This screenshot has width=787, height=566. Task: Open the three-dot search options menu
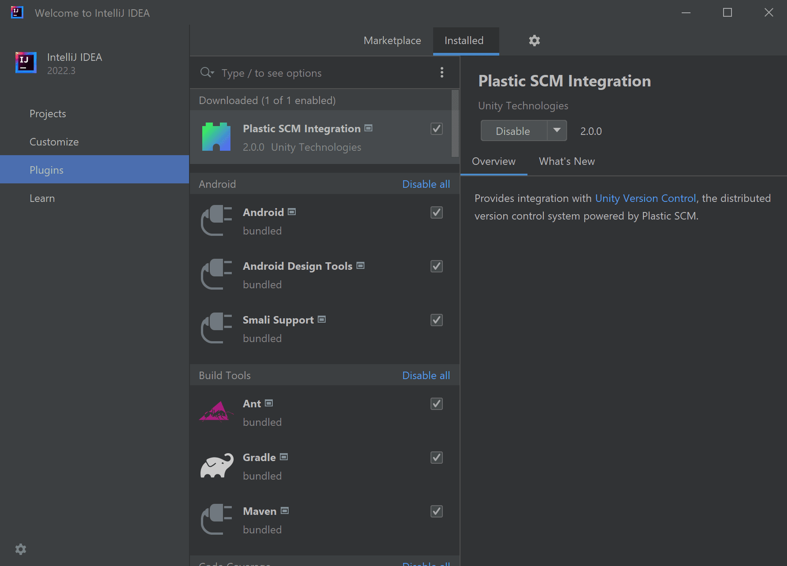click(442, 72)
